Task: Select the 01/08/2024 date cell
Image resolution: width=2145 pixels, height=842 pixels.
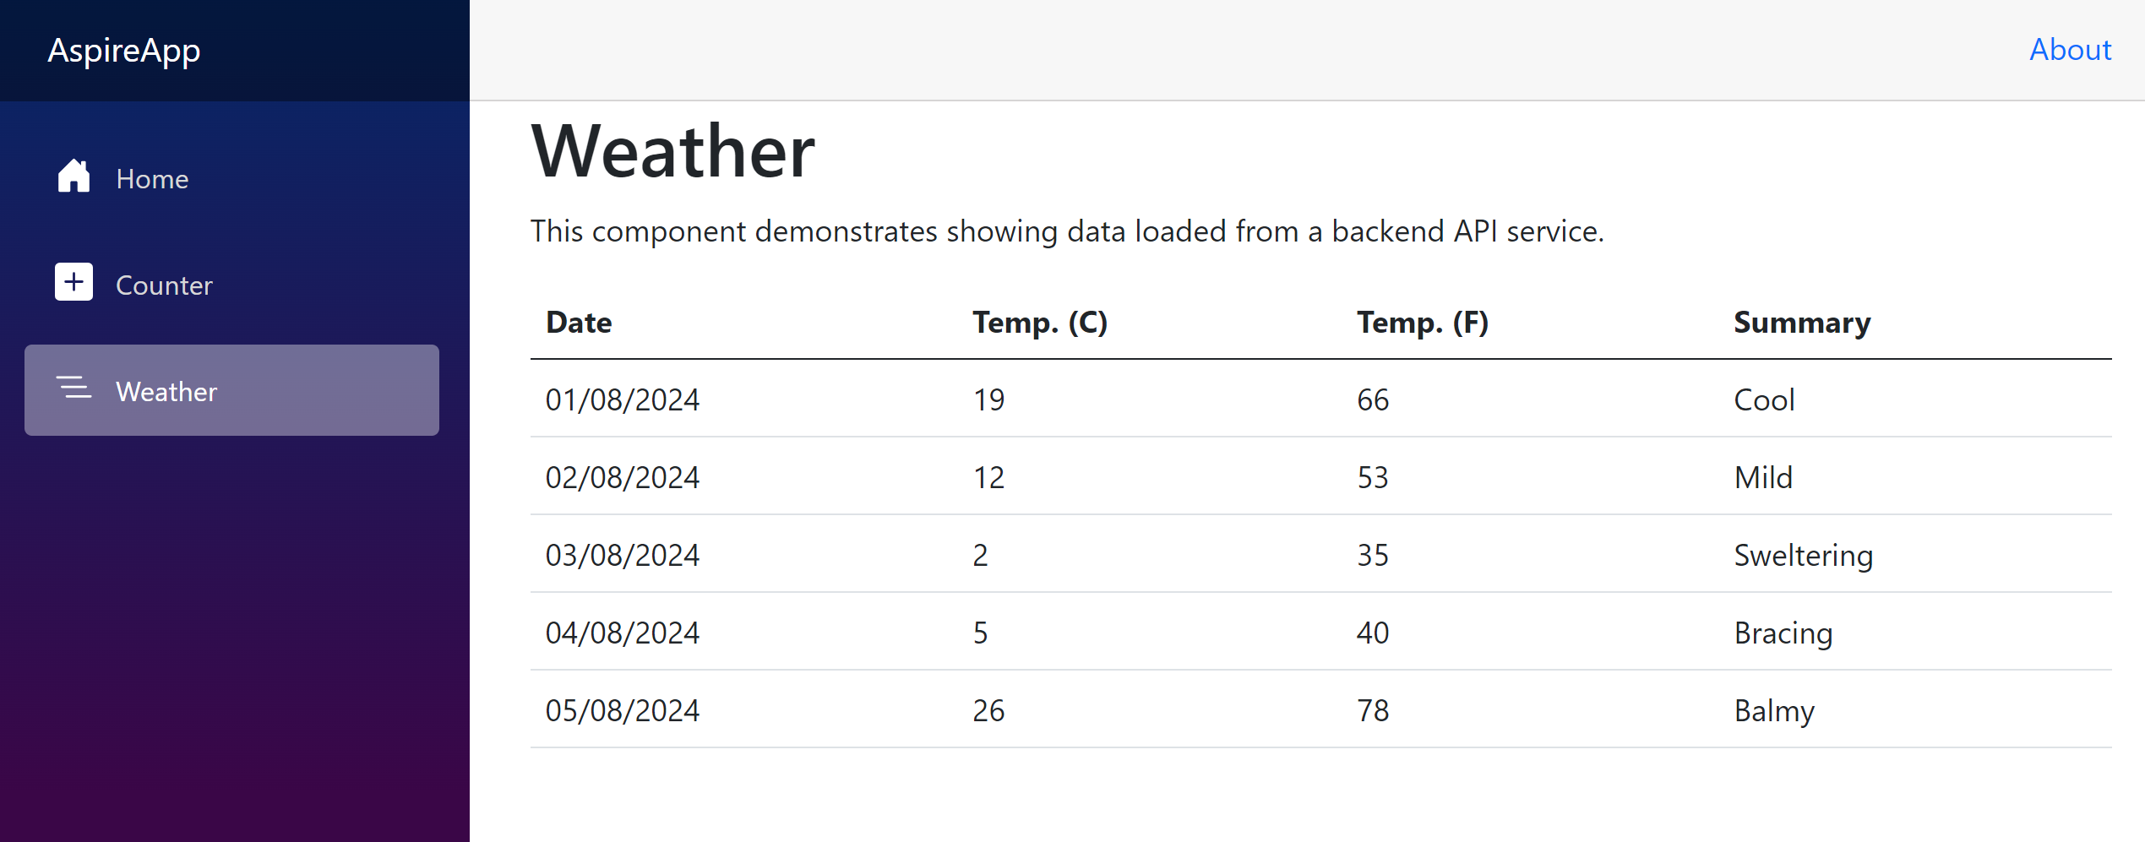Action: [x=623, y=399]
